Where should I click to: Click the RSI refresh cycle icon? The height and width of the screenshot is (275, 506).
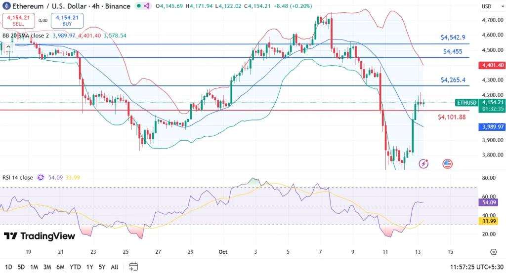point(41,177)
